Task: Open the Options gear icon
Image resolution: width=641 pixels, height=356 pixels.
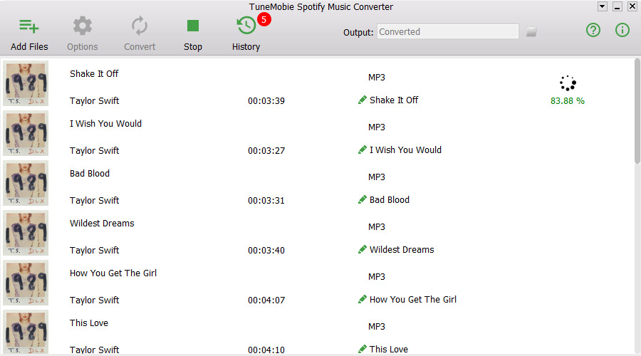Action: (x=83, y=26)
